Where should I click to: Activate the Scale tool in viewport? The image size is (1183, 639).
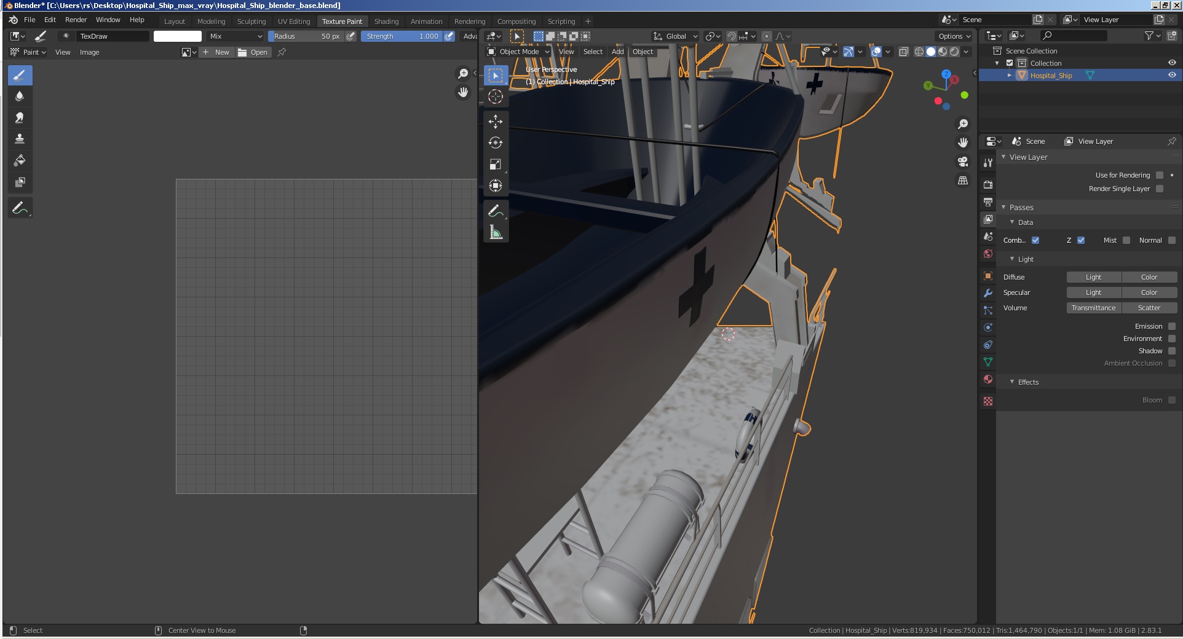click(x=496, y=164)
